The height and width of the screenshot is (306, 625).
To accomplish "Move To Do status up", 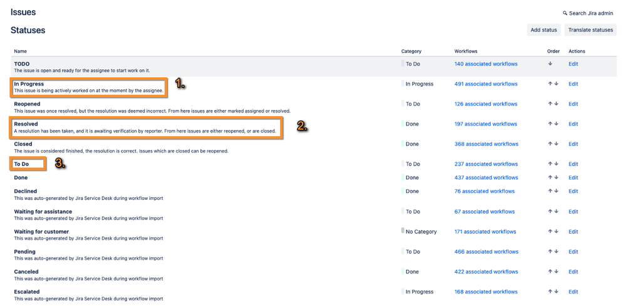I will point(550,164).
